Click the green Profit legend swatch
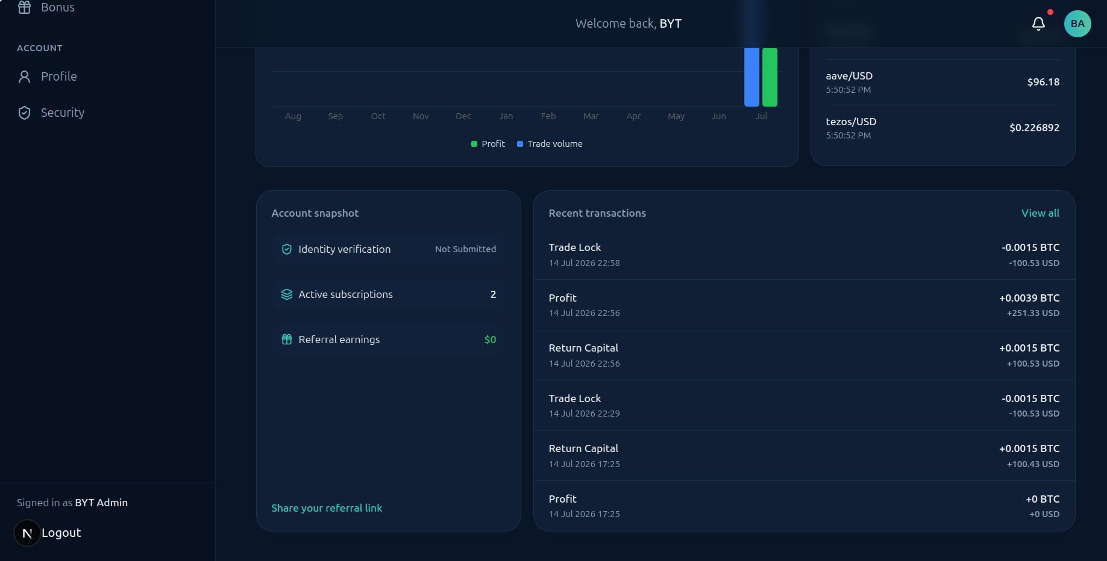 tap(474, 144)
